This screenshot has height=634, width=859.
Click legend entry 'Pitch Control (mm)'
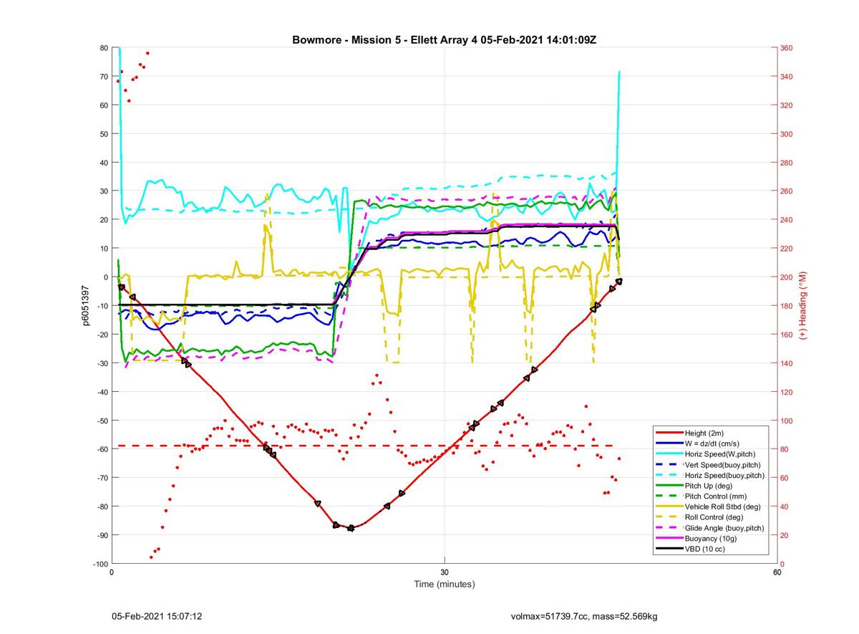pyautogui.click(x=716, y=496)
